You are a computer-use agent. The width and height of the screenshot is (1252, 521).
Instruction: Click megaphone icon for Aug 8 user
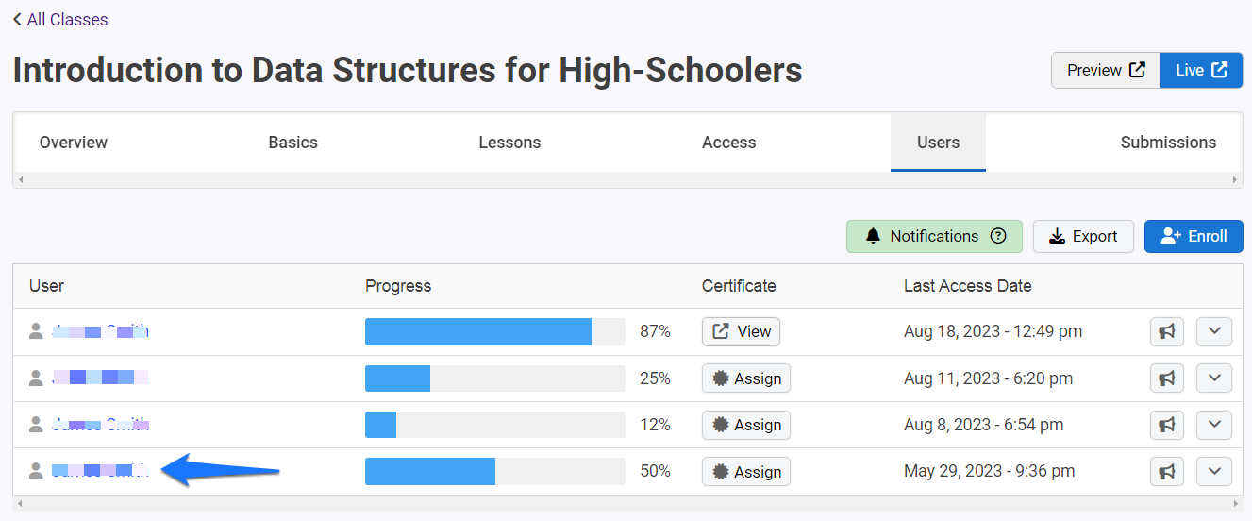(1167, 425)
